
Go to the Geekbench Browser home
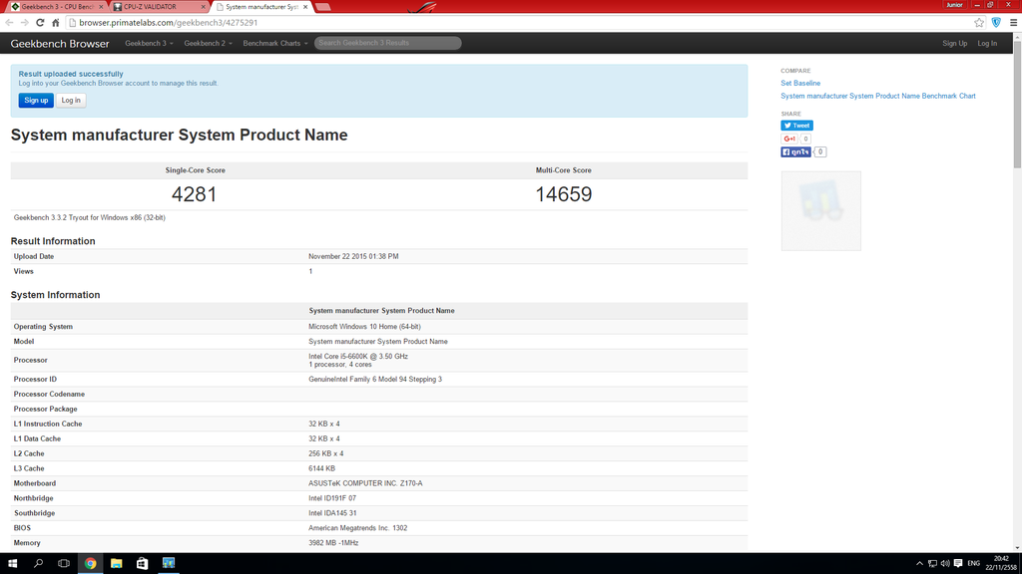click(60, 44)
